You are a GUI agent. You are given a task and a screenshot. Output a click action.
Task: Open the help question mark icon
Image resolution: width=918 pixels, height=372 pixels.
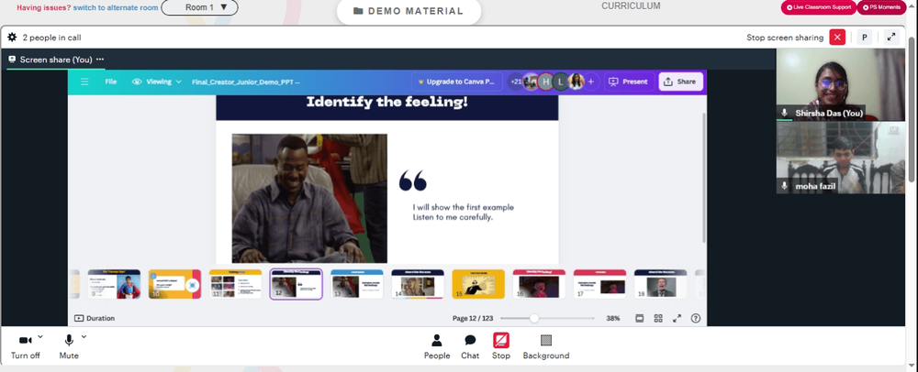click(x=696, y=318)
